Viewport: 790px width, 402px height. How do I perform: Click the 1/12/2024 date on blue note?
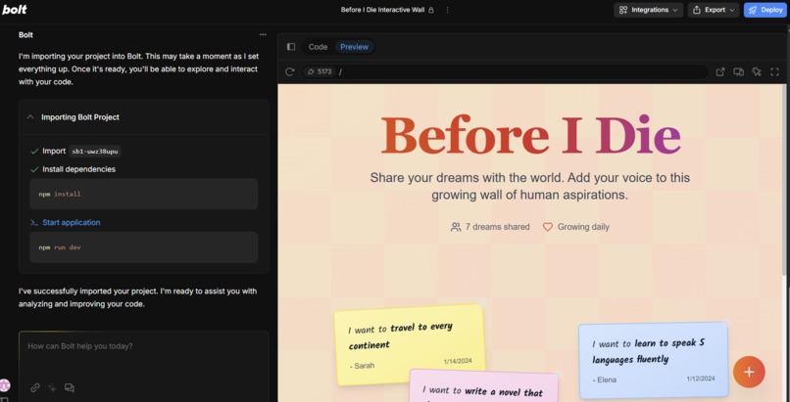tap(701, 379)
